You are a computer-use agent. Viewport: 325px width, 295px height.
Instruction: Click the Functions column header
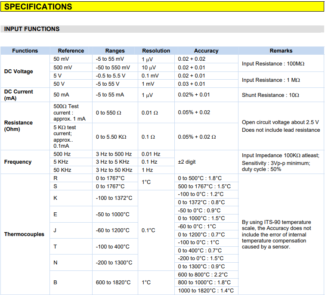click(x=25, y=51)
